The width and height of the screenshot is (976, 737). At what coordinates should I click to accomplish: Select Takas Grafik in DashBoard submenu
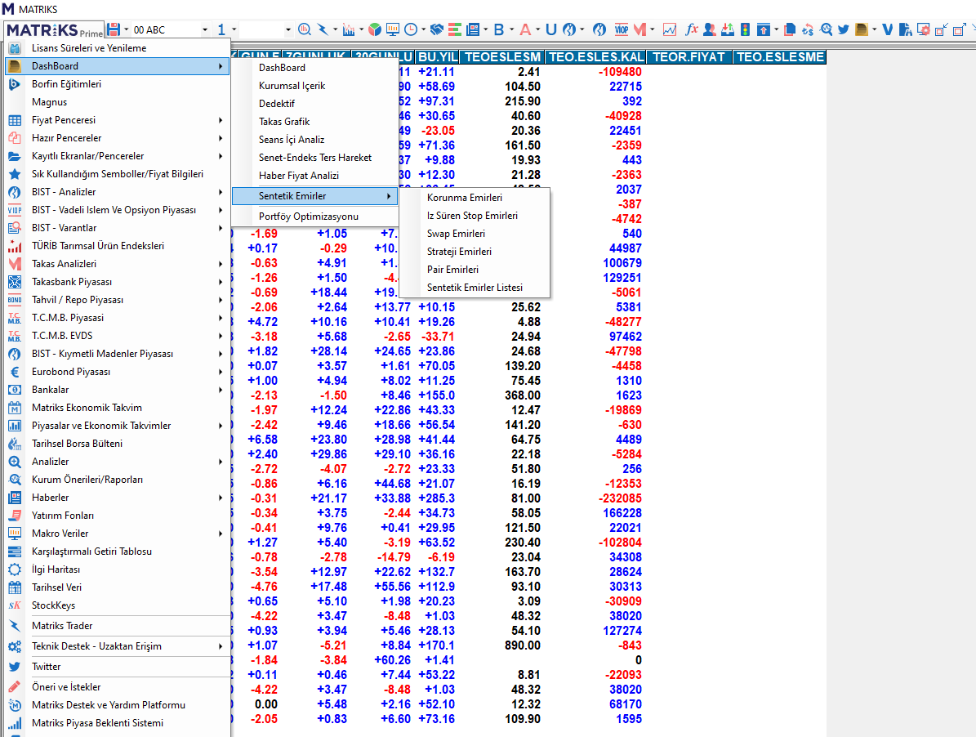[x=284, y=122]
